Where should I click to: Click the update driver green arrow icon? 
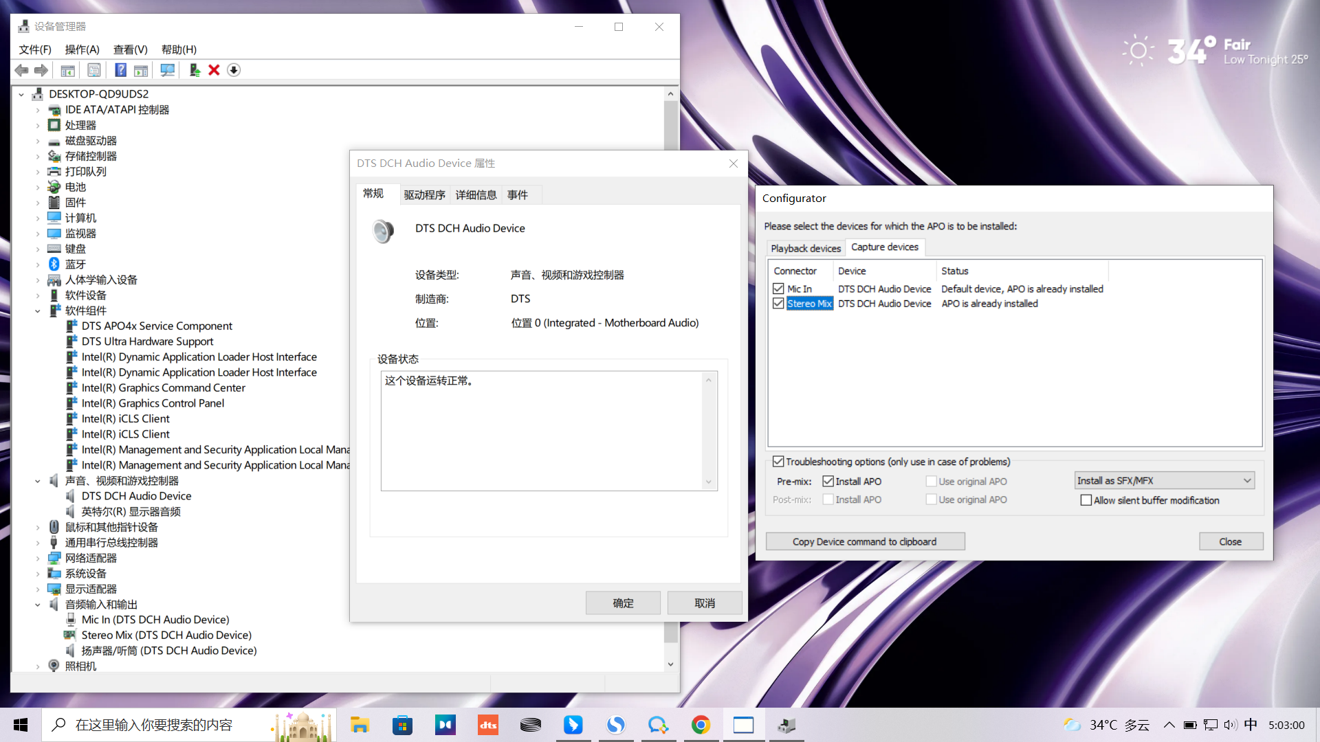click(x=195, y=70)
